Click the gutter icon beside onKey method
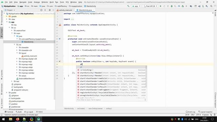The height and width of the screenshot is (122, 217). click(x=60, y=61)
